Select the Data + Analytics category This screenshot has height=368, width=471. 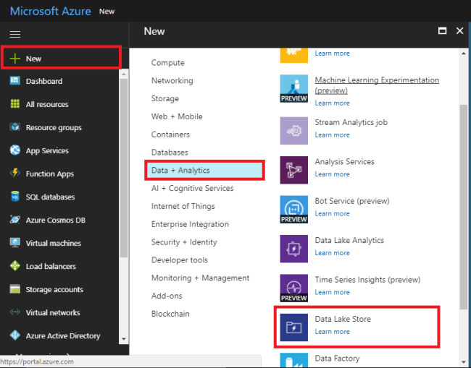[x=180, y=171]
